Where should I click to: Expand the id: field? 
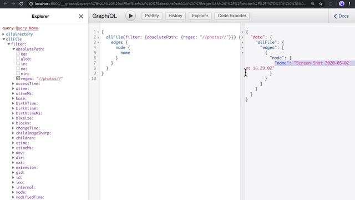click(x=13, y=178)
